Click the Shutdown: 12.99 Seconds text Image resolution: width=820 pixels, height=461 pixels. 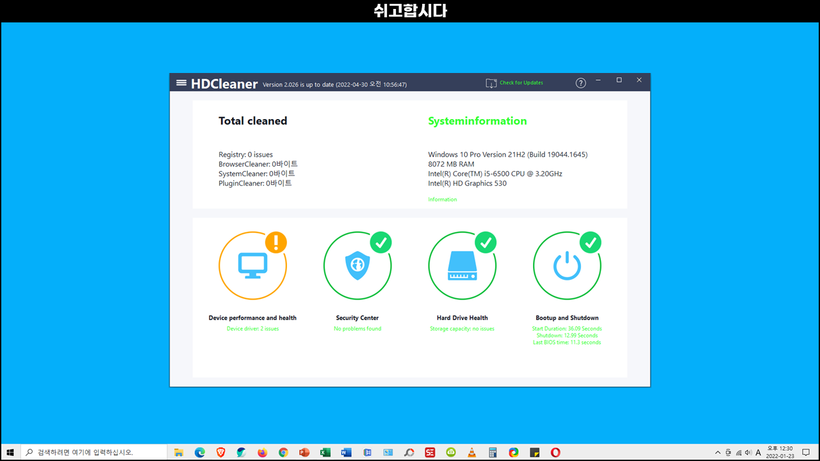pos(567,336)
